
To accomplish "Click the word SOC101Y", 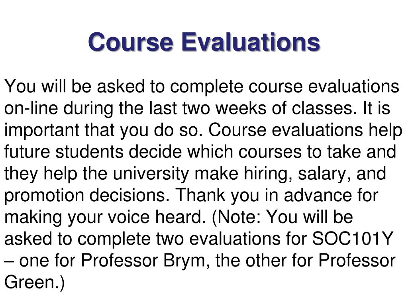I will tap(352, 238).
